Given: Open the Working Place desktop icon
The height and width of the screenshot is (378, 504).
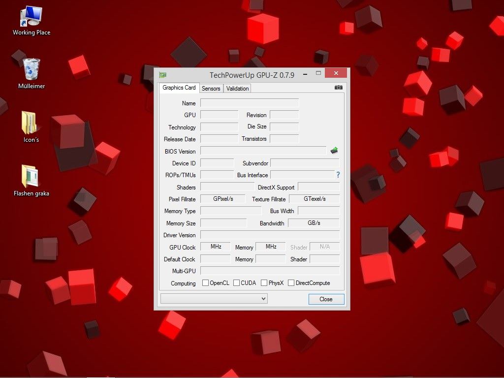Looking at the screenshot, I should pos(31,20).
